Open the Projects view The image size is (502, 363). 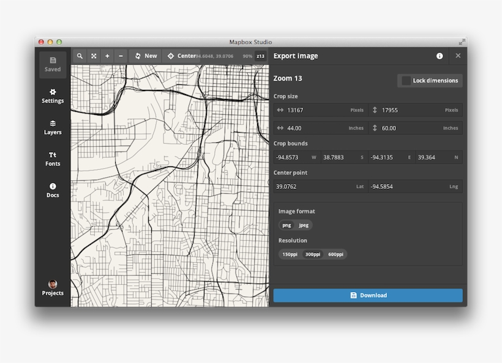coord(52,289)
